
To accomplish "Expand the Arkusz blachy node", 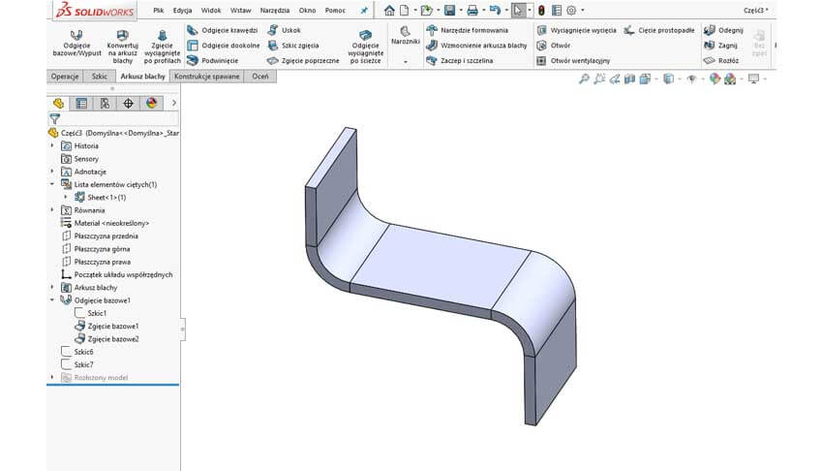I will tap(52, 287).
